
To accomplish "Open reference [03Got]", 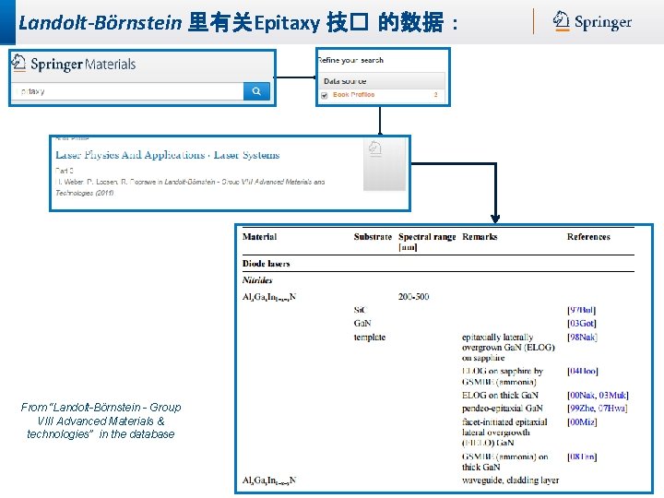I will coord(581,323).
